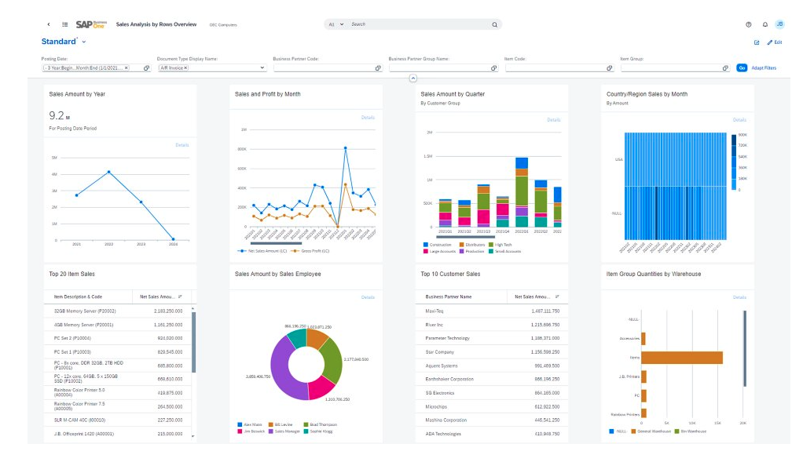Open the All search scope dropdown

(335, 24)
